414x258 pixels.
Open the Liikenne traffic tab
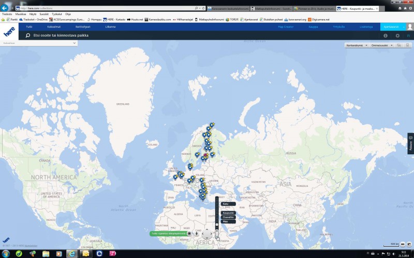pos(111,26)
